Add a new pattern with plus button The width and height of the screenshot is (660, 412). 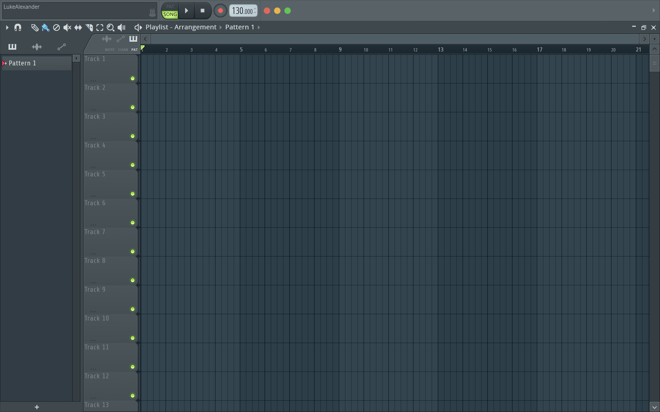(37, 407)
